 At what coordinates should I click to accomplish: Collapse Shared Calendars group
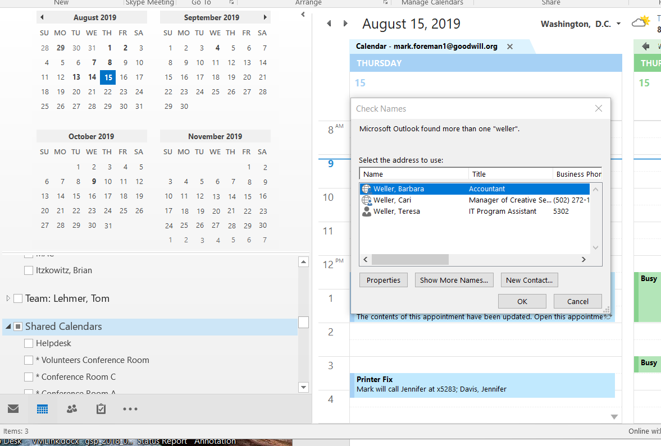point(8,327)
